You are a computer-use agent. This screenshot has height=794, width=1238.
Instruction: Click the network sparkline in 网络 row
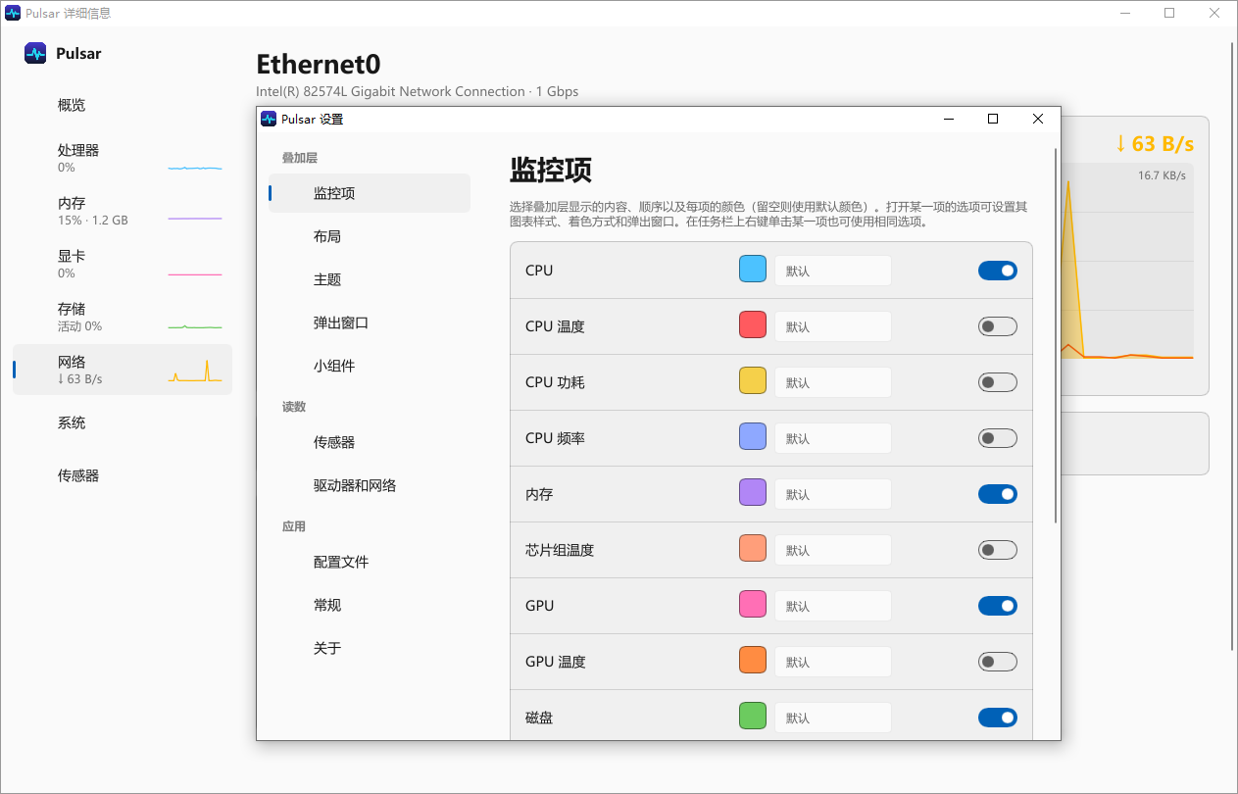coord(195,371)
